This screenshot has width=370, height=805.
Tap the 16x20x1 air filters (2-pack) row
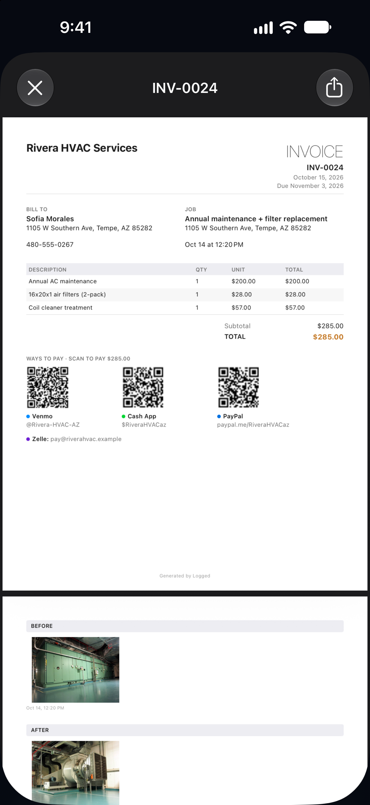click(x=185, y=294)
